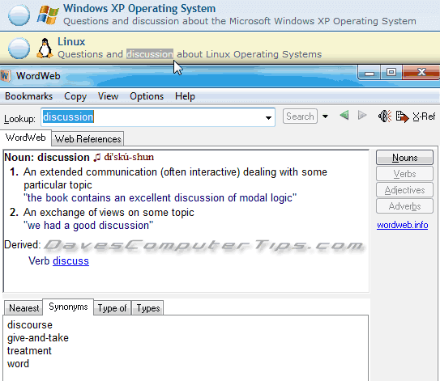Click the Windows XP flag logo icon
The height and width of the screenshot is (381, 440).
pos(48,15)
